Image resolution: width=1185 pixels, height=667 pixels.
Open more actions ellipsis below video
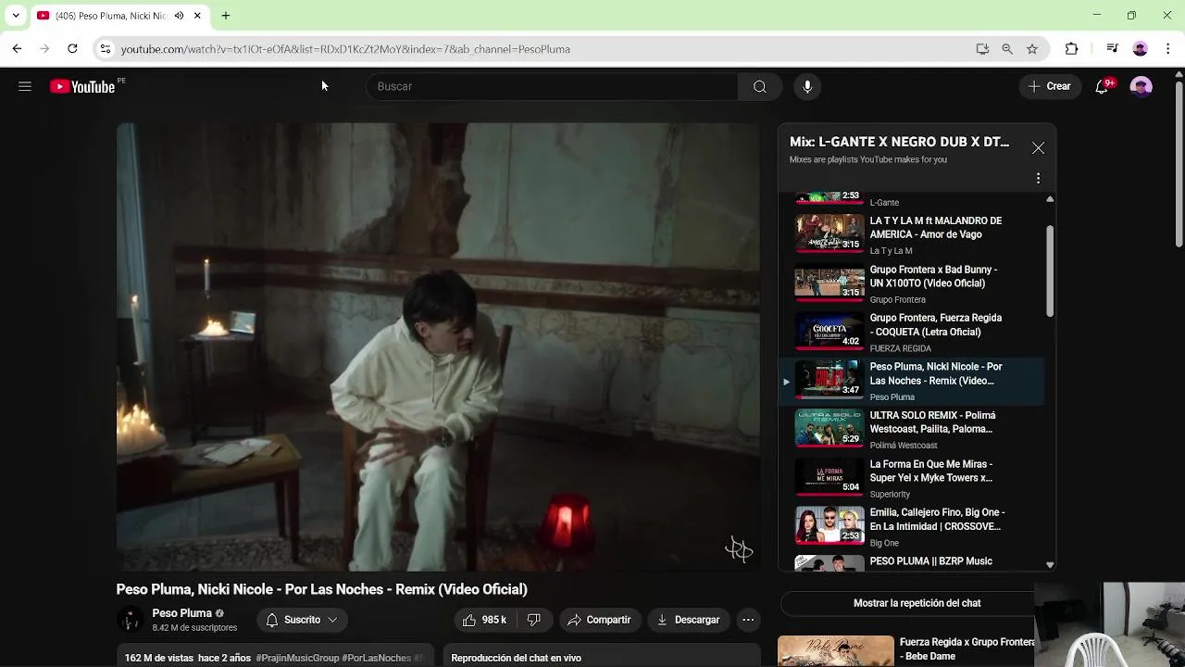point(748,620)
